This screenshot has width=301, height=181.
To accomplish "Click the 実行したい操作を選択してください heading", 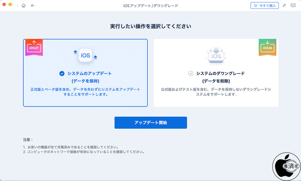I will pos(150,26).
